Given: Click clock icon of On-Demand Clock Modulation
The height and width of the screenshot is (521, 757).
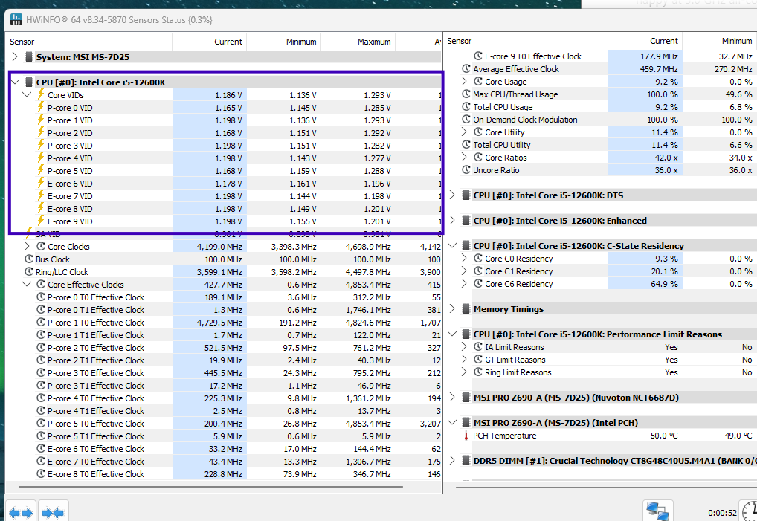Looking at the screenshot, I should 466,119.
